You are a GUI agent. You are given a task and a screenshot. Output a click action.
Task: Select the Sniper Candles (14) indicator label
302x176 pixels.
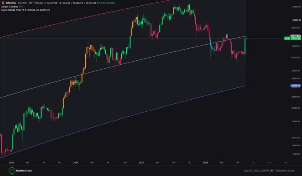[12, 7]
